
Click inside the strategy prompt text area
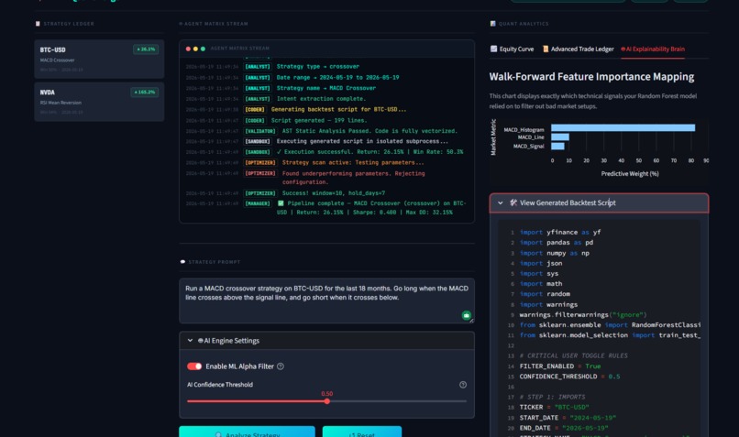tap(326, 300)
